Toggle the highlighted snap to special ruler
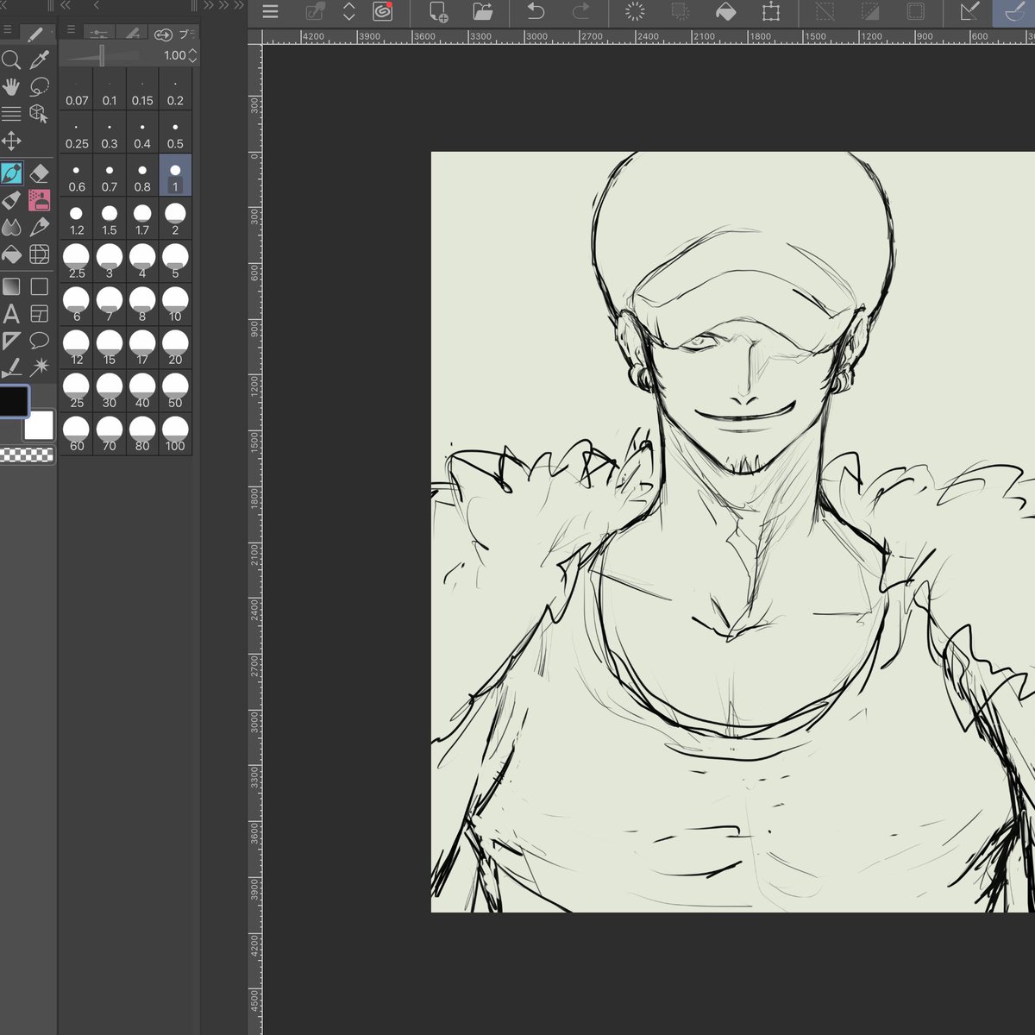Viewport: 1035px width, 1035px height. coord(1014,12)
